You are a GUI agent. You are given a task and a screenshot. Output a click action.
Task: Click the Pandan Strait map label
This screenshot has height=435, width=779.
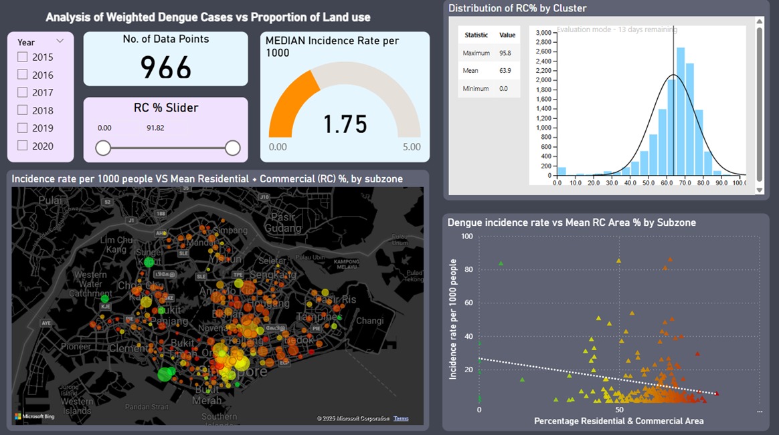coord(147,407)
